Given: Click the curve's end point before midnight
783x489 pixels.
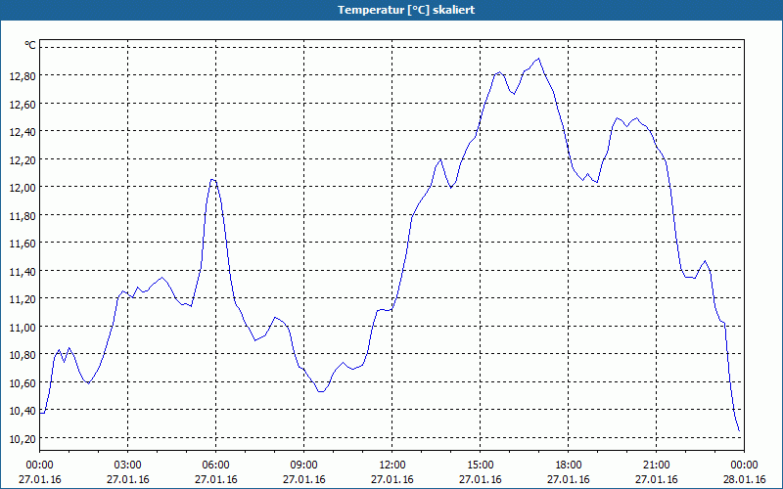Looking at the screenshot, I should (739, 430).
